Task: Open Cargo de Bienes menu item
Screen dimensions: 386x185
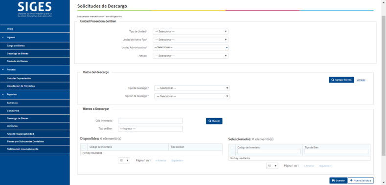Action: point(35,46)
